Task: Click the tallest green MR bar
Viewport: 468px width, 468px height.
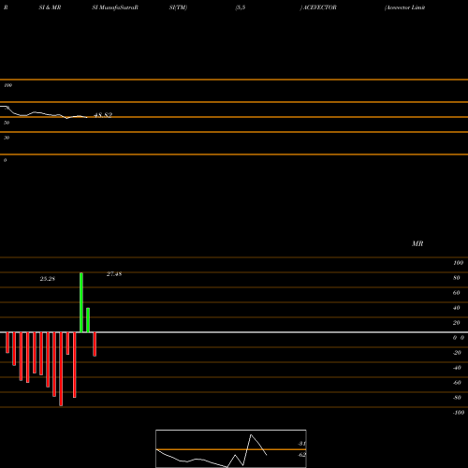Action: [81, 302]
